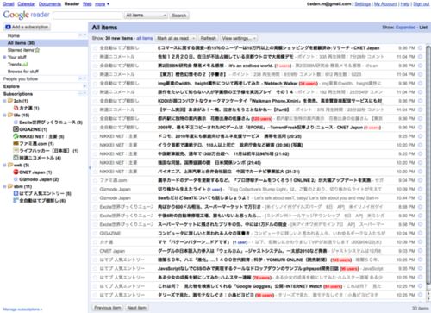The image size is (431, 313).
Task: Open the Calendar link in the top bar
Action: click(x=26, y=4)
